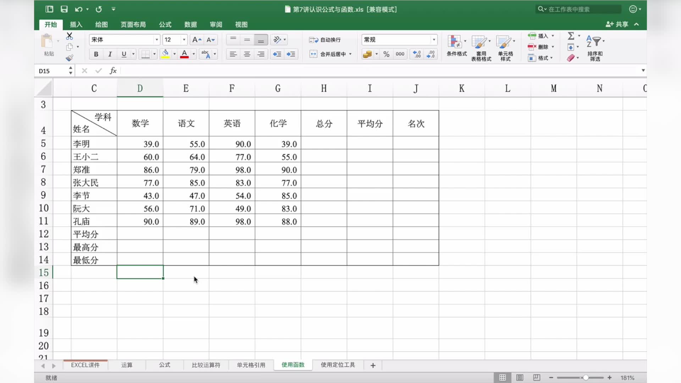
Task: Toggle bottom vertical alignment
Action: pos(261,40)
